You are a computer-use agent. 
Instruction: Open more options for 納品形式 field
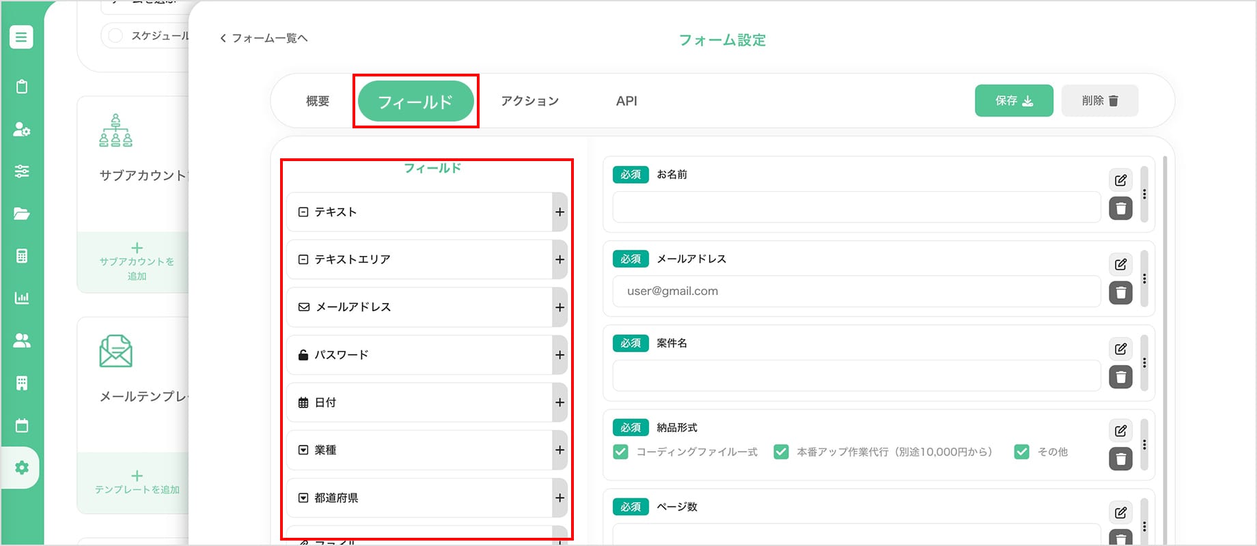click(x=1144, y=444)
